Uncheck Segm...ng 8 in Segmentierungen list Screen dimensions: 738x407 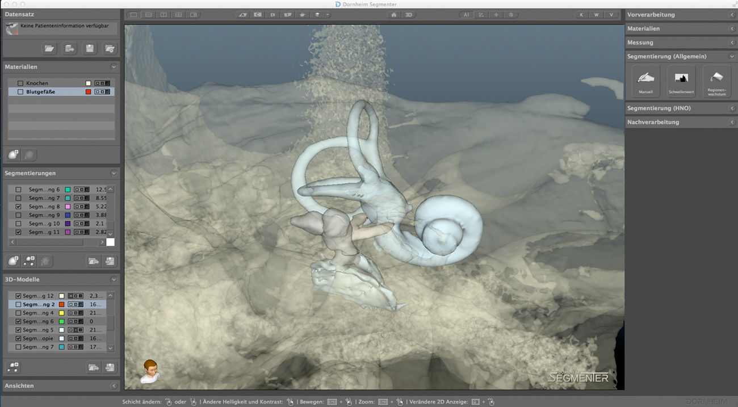coord(19,207)
